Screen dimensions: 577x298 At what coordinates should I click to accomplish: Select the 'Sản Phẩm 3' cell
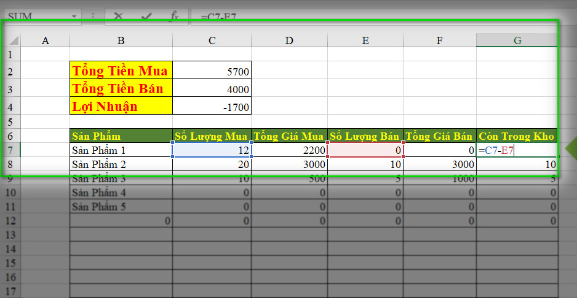coord(121,178)
